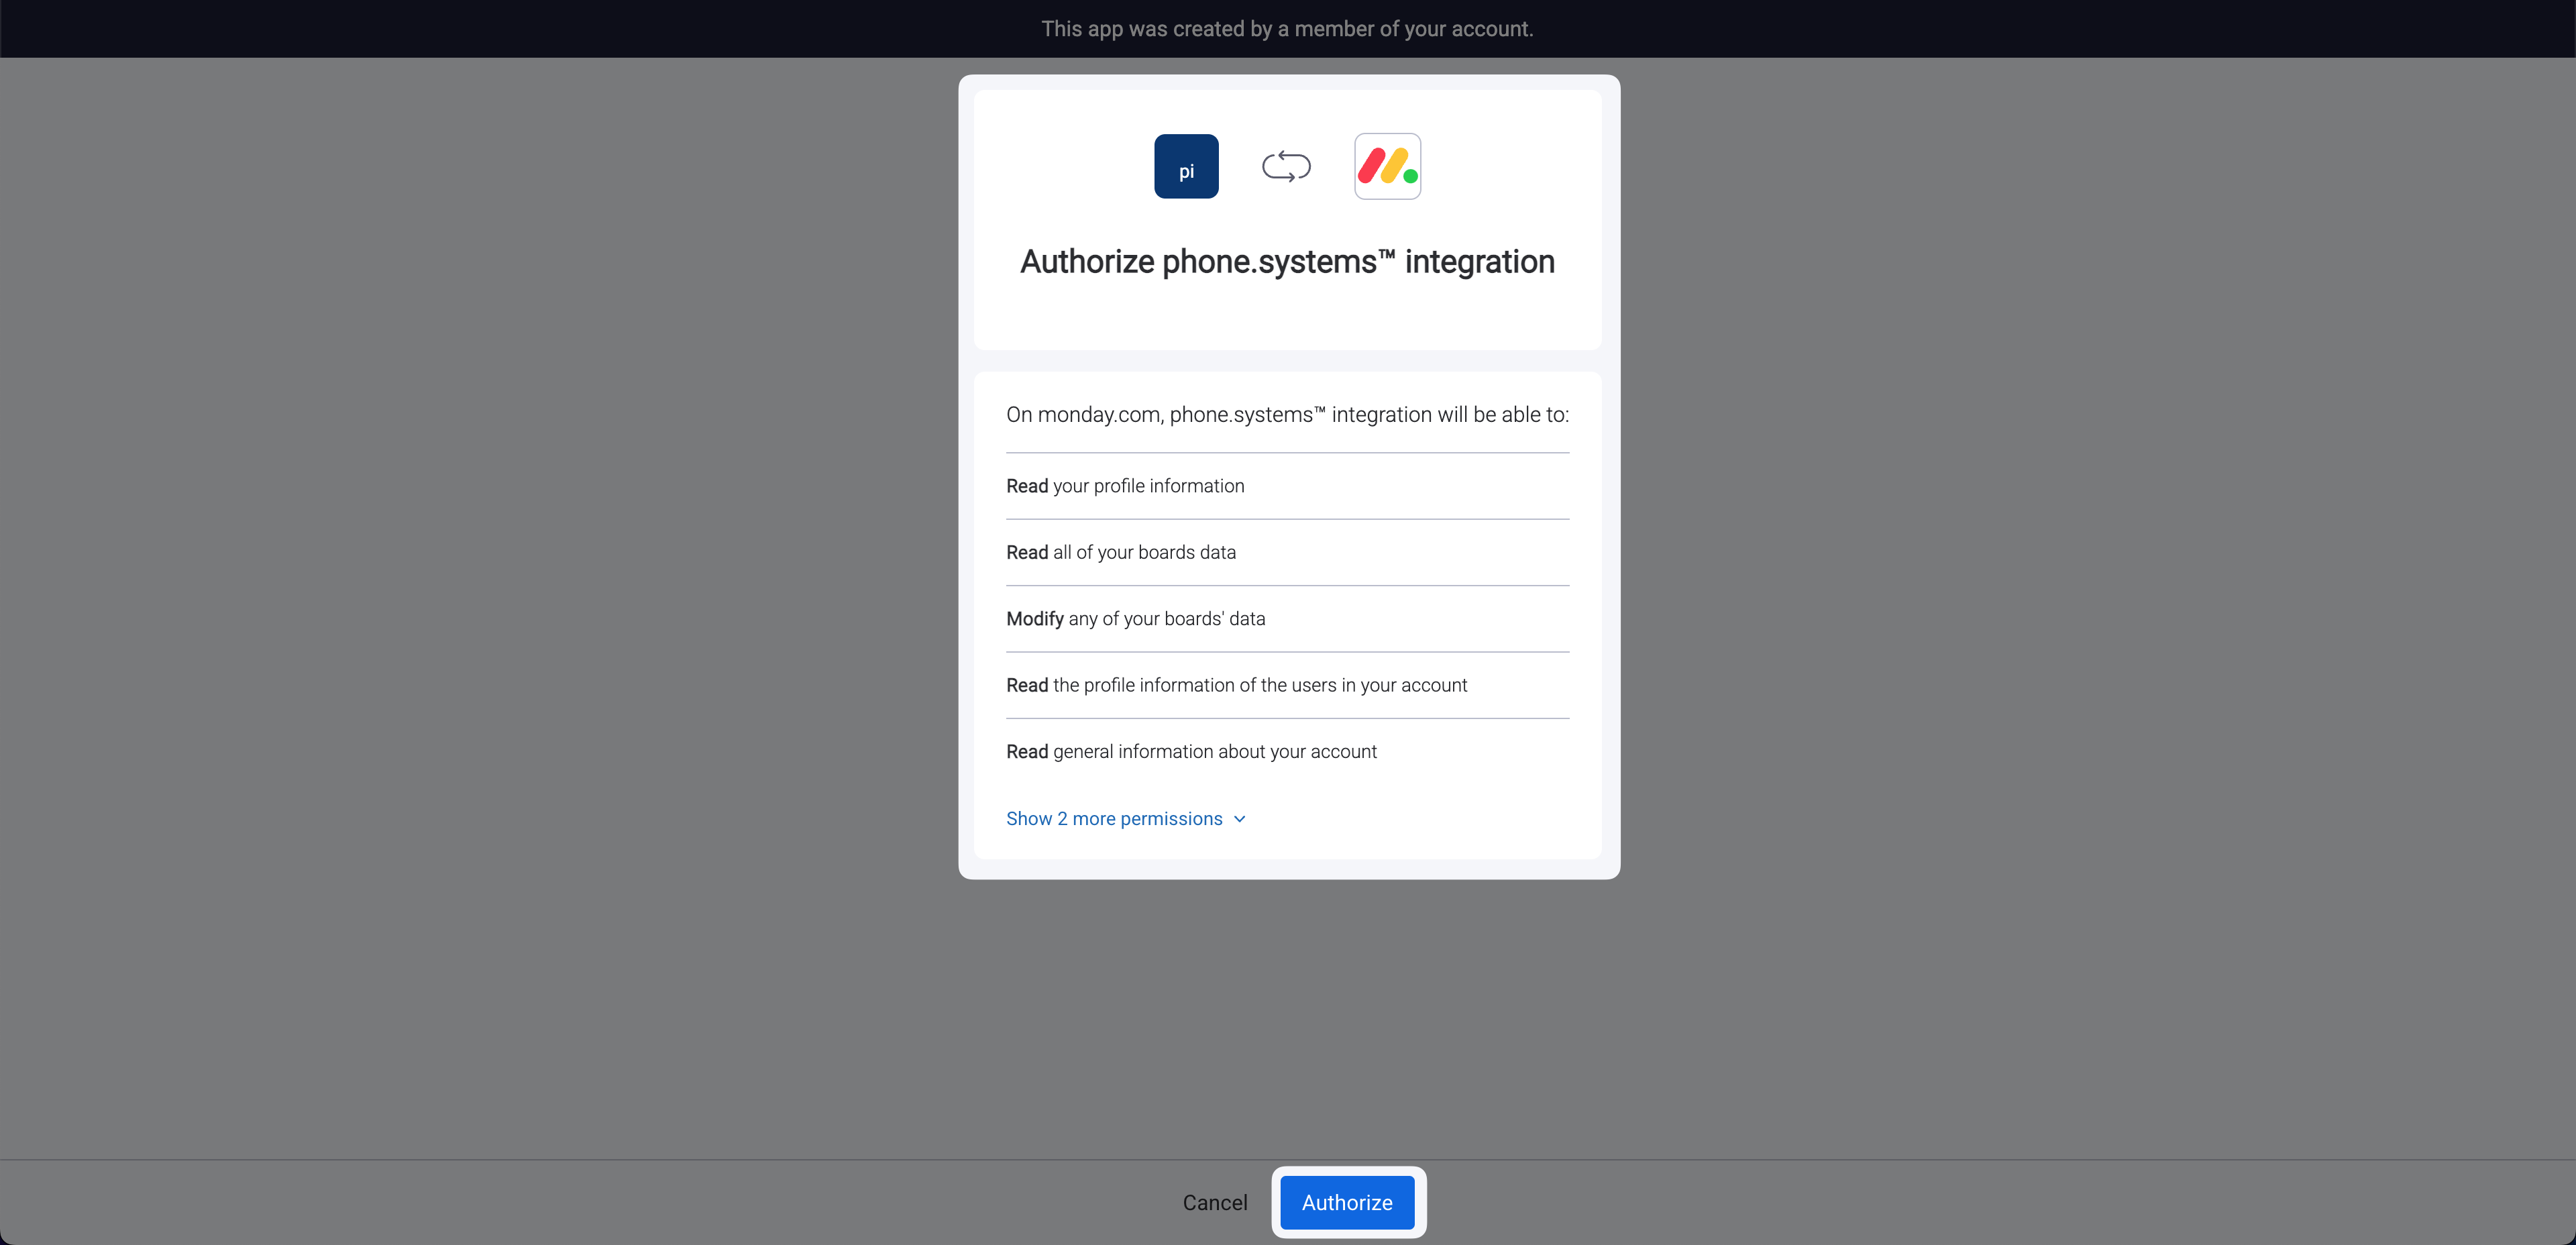
Task: Cancel the authorization request
Action: (1215, 1202)
